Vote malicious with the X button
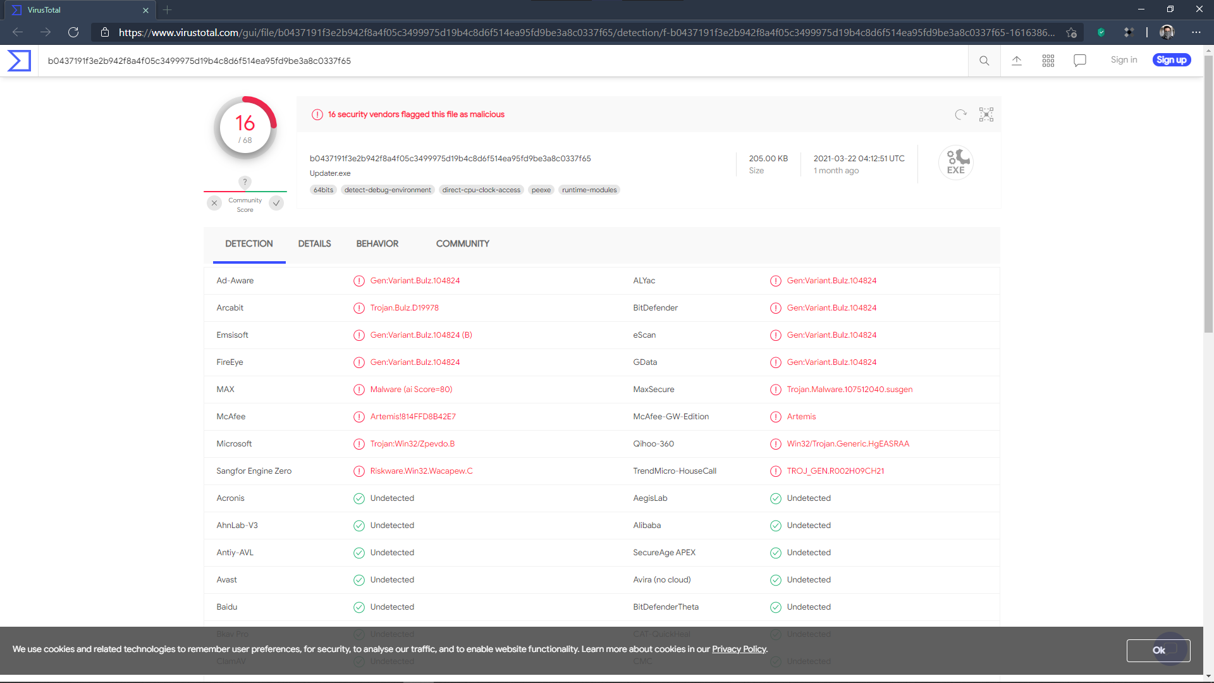The height and width of the screenshot is (683, 1214). coord(214,203)
